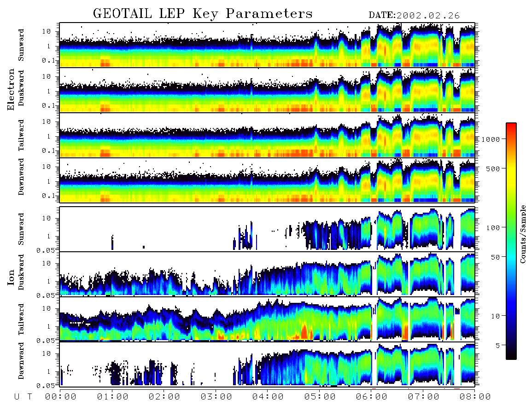The image size is (526, 405).
Task: Select the color bar's 5 tick label
Action: point(497,345)
